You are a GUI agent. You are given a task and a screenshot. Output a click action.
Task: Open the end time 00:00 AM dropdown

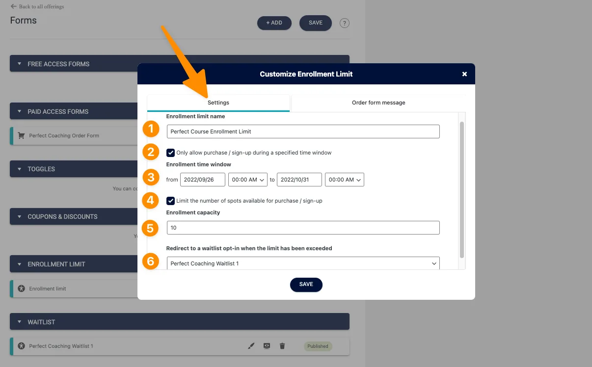345,180
